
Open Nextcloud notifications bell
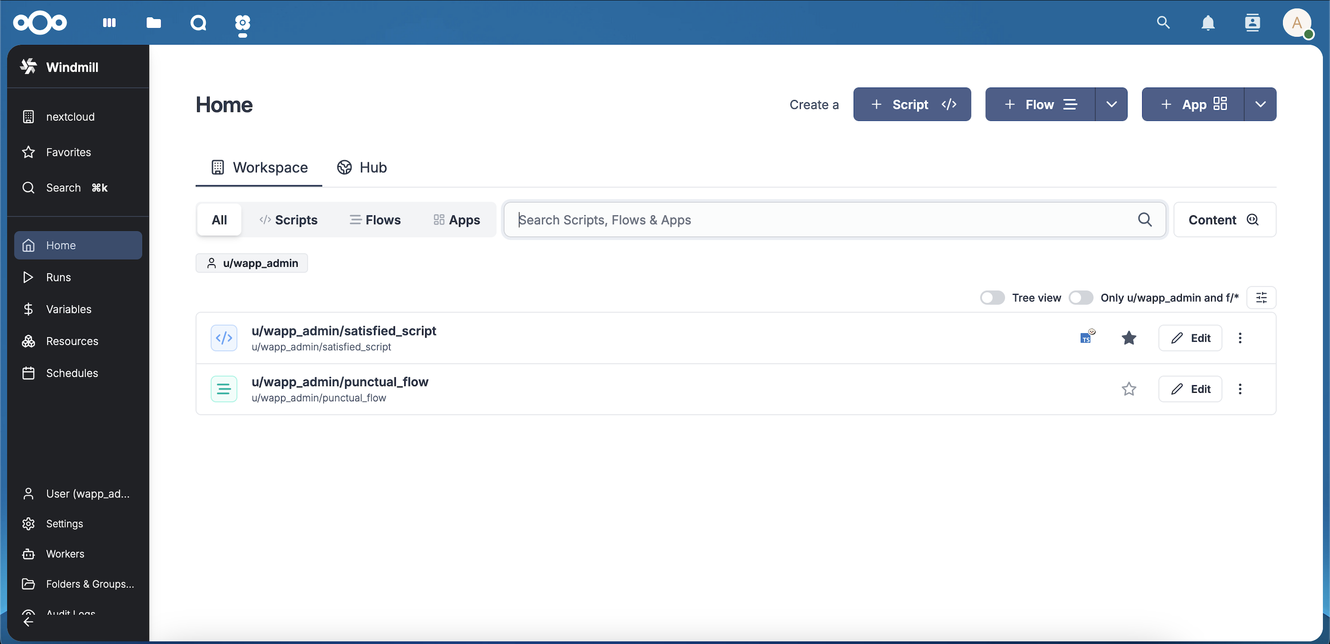click(x=1208, y=23)
